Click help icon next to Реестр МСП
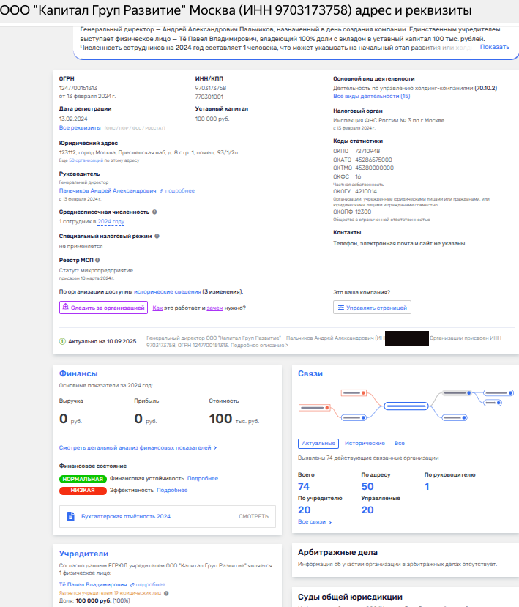The height and width of the screenshot is (607, 519). click(x=97, y=260)
